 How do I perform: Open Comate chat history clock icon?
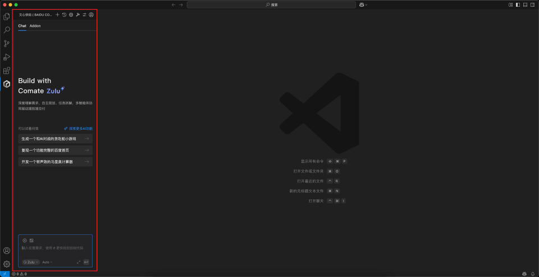64,15
